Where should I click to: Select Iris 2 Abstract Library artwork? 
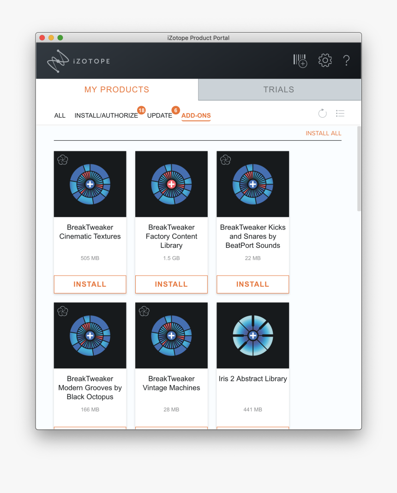253,336
